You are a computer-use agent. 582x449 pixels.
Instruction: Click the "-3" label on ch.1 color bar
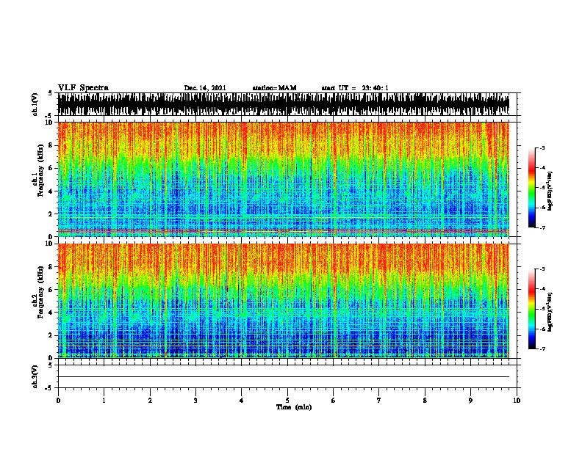click(x=542, y=147)
